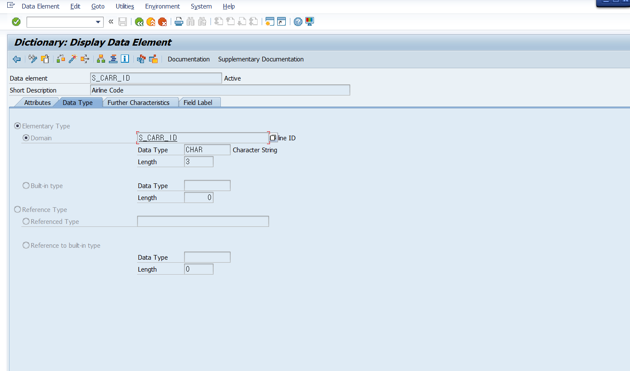The height and width of the screenshot is (371, 630).
Task: Click the Domain input field S_CARR_ID
Action: [x=203, y=138]
